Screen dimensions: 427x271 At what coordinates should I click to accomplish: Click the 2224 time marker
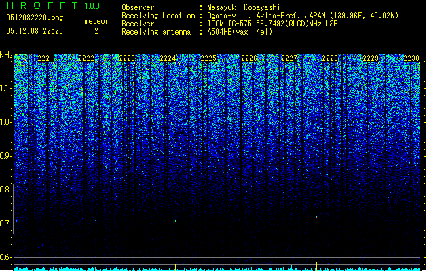point(168,58)
